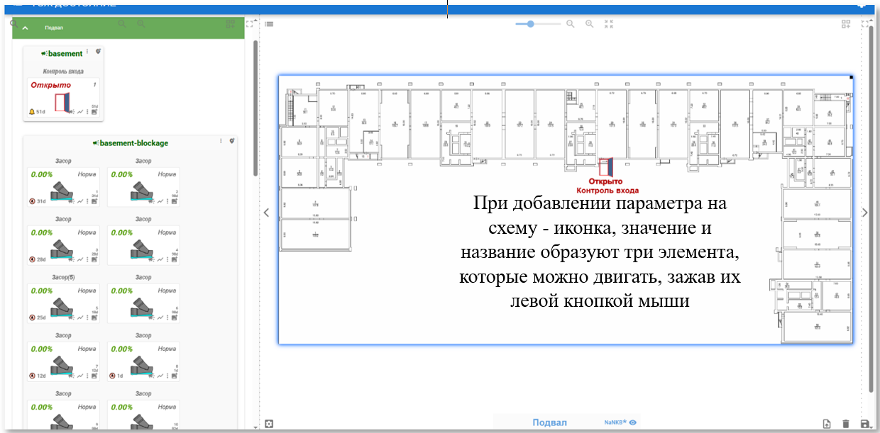
Task: Open trend chart of Засор widget 2
Action: tap(160, 201)
